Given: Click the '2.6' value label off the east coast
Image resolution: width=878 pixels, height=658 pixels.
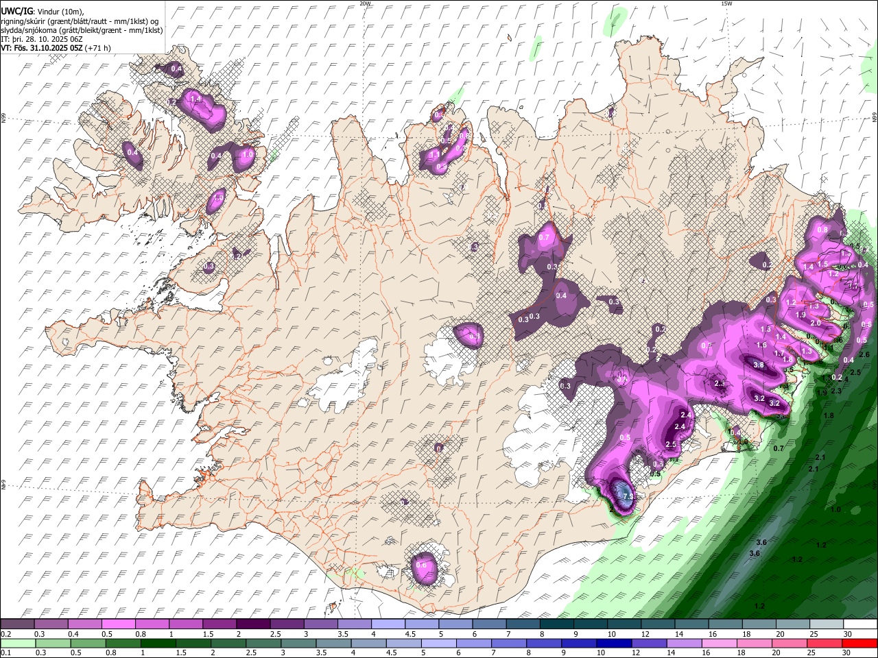Looking at the screenshot, I should 864,354.
